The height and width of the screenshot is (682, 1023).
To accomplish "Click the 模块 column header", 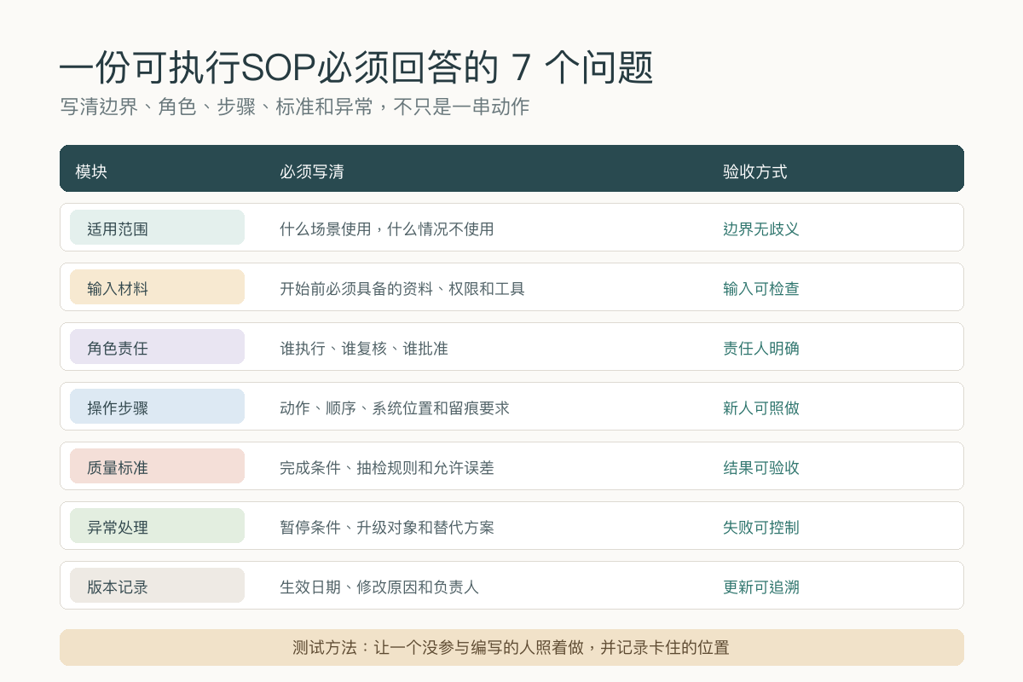I will tap(91, 171).
